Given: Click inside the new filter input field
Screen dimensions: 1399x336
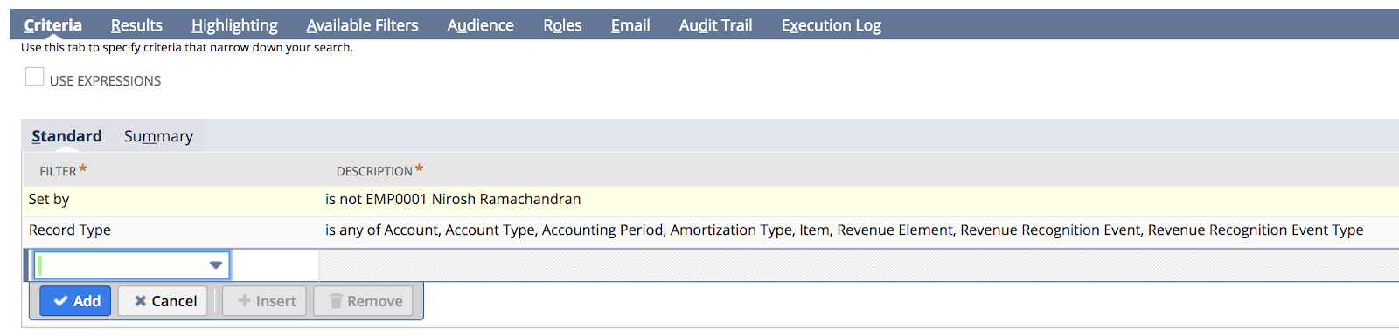Looking at the screenshot, I should pyautogui.click(x=132, y=265).
